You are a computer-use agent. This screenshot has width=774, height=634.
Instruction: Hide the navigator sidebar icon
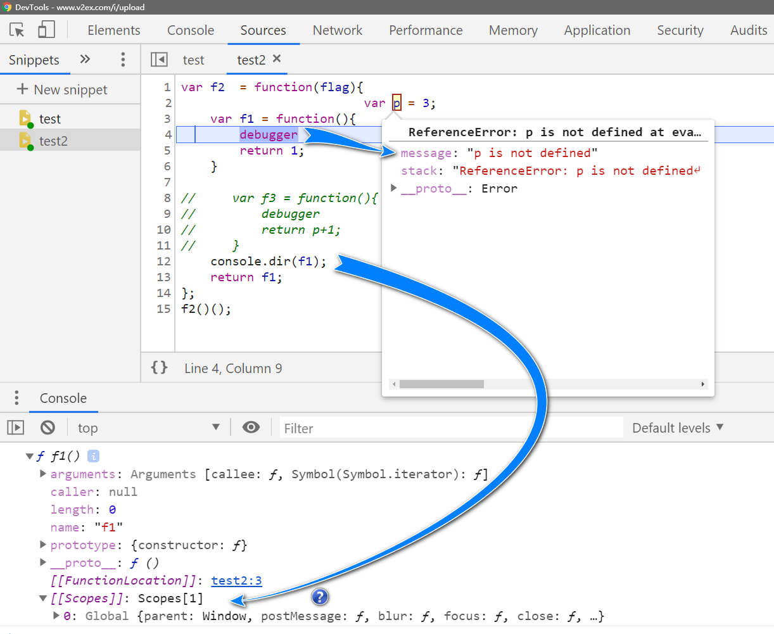click(x=159, y=60)
